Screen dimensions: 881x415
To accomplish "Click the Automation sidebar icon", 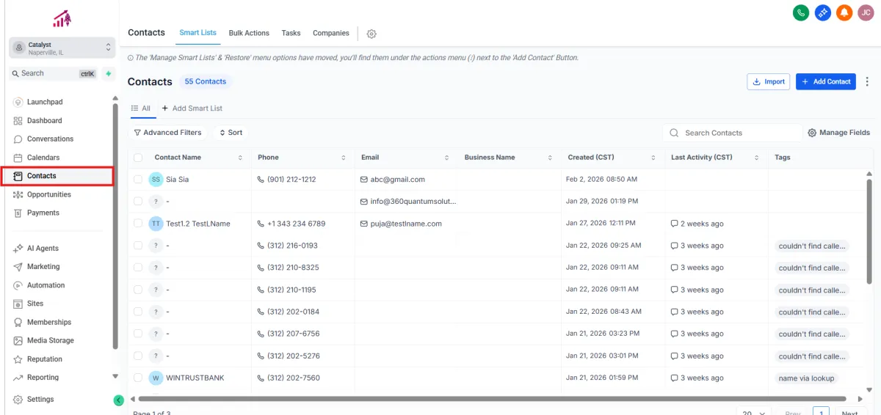I will [x=18, y=285].
